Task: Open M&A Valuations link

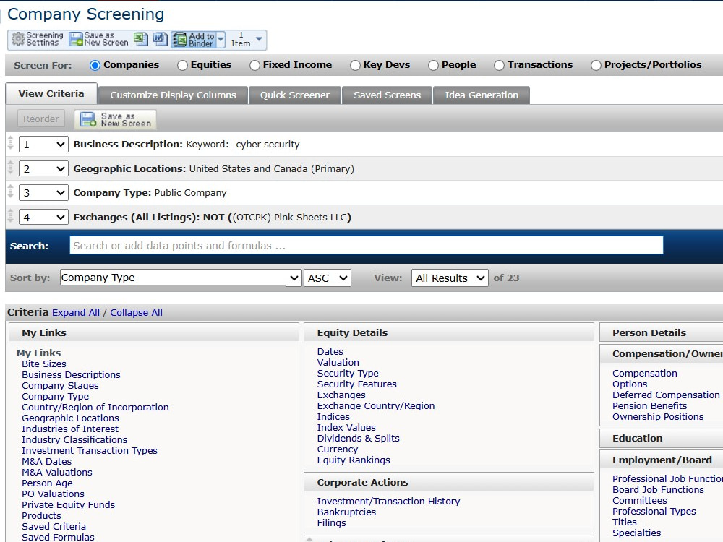Action: [x=56, y=472]
